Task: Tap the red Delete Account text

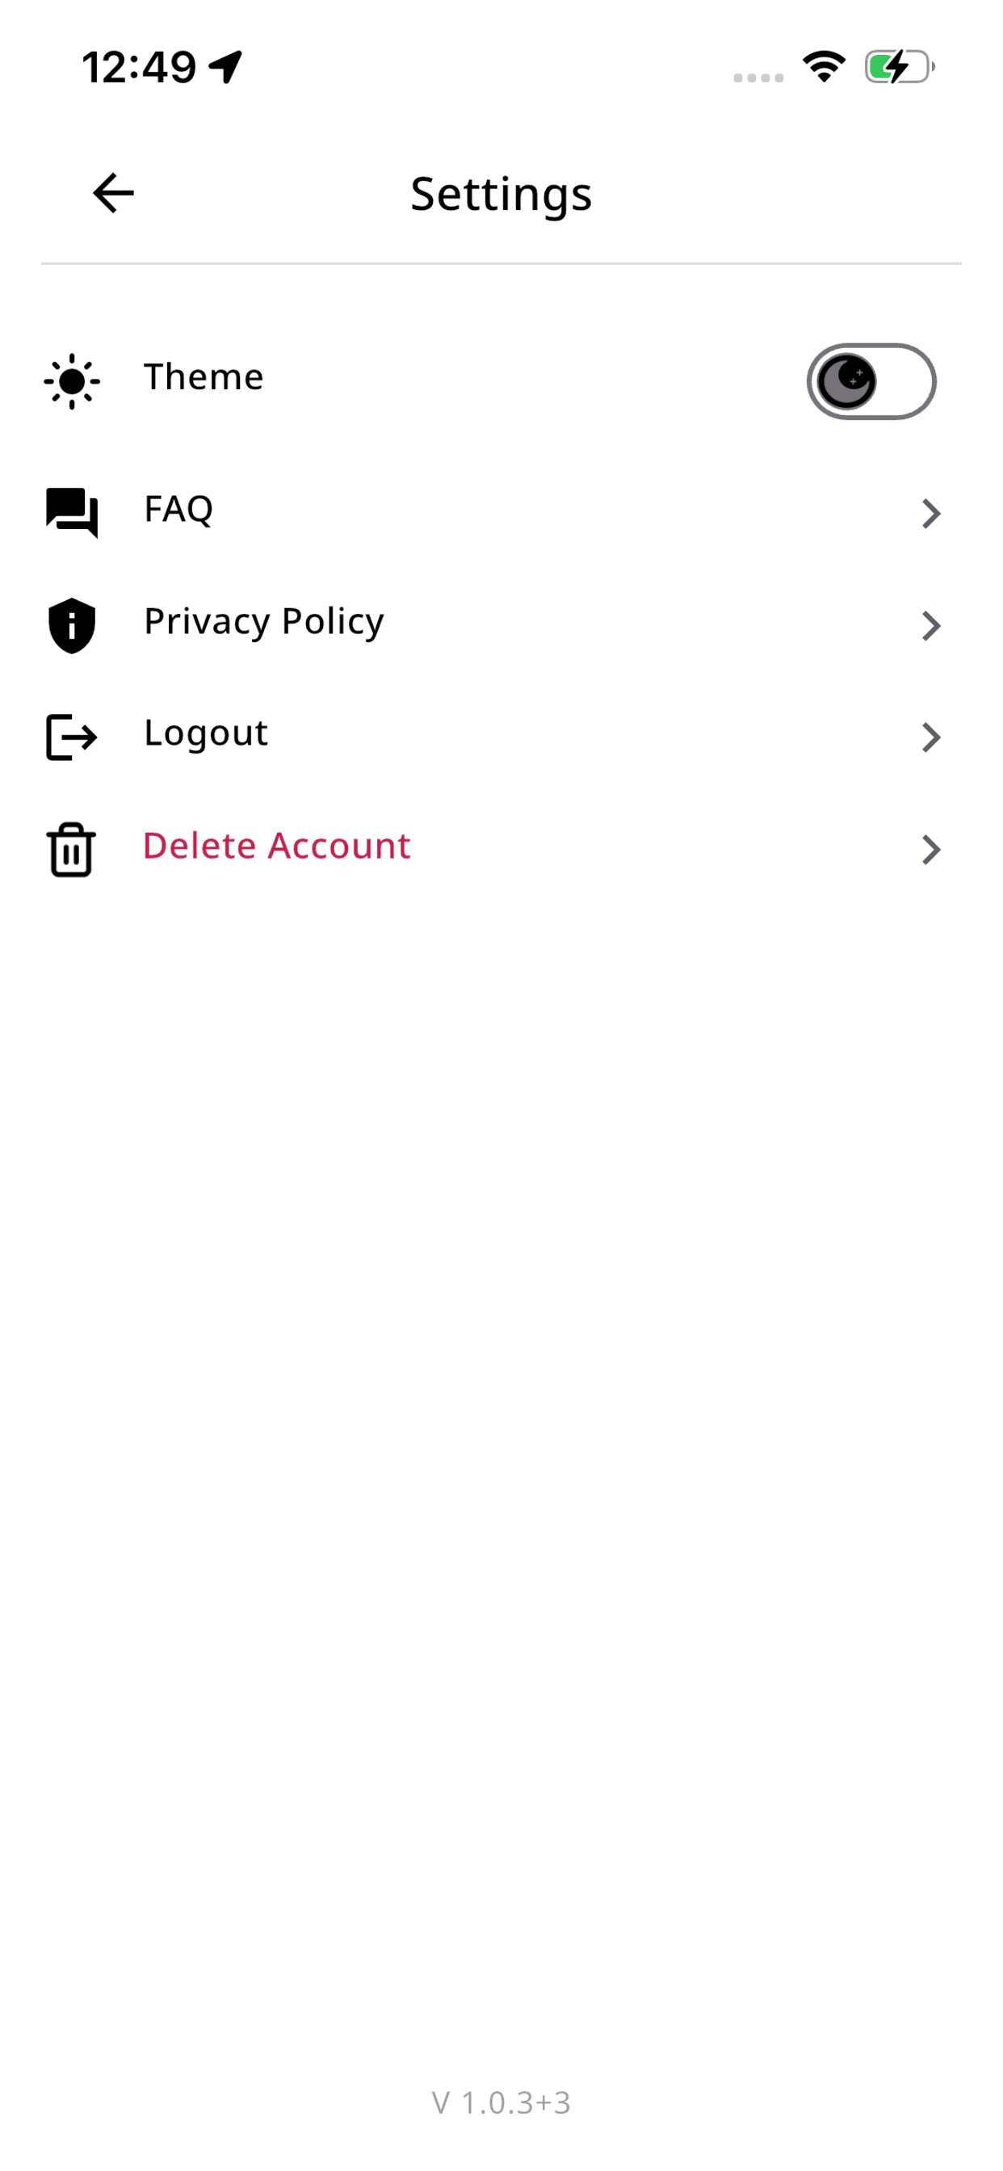Action: [x=276, y=846]
